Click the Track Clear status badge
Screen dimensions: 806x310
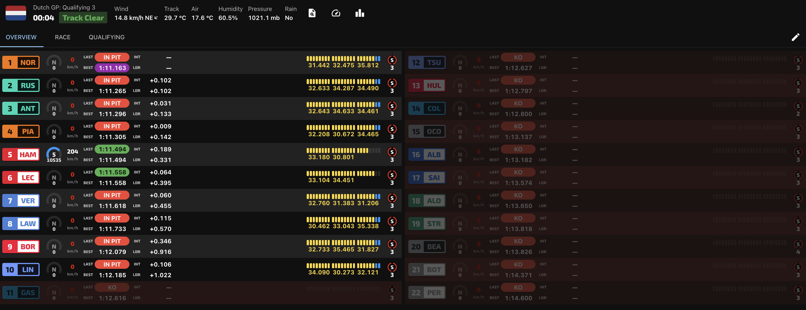click(x=83, y=18)
